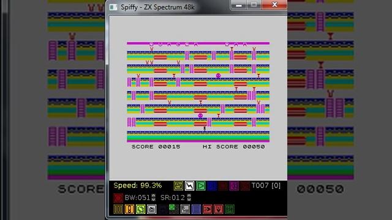The width and height of the screenshot is (392, 220).
Task: Decrease BW value with down arrow
Action: (154, 200)
